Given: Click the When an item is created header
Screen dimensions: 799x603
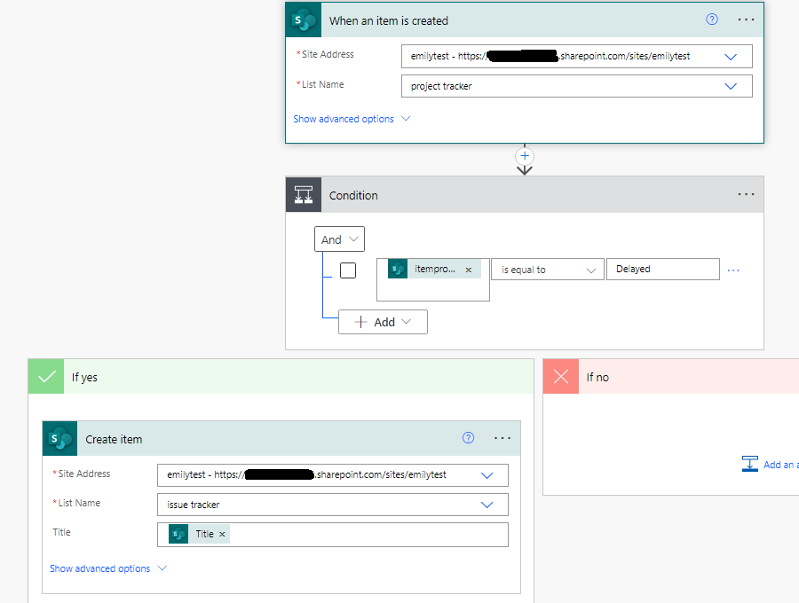Looking at the screenshot, I should [525, 20].
